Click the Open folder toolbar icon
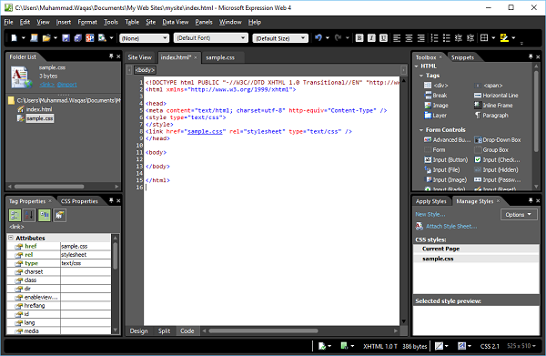 coord(46,37)
